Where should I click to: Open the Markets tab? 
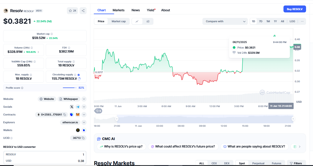click(x=118, y=10)
